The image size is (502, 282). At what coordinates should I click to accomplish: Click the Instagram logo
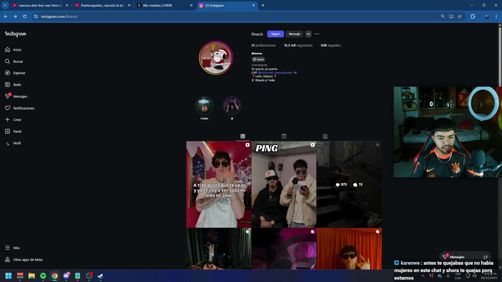[x=16, y=34]
